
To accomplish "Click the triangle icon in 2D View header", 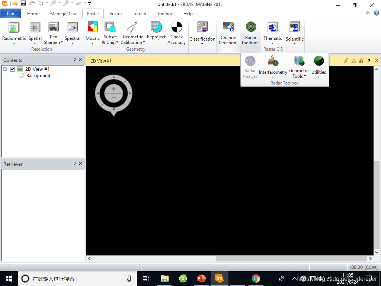I will 354,61.
